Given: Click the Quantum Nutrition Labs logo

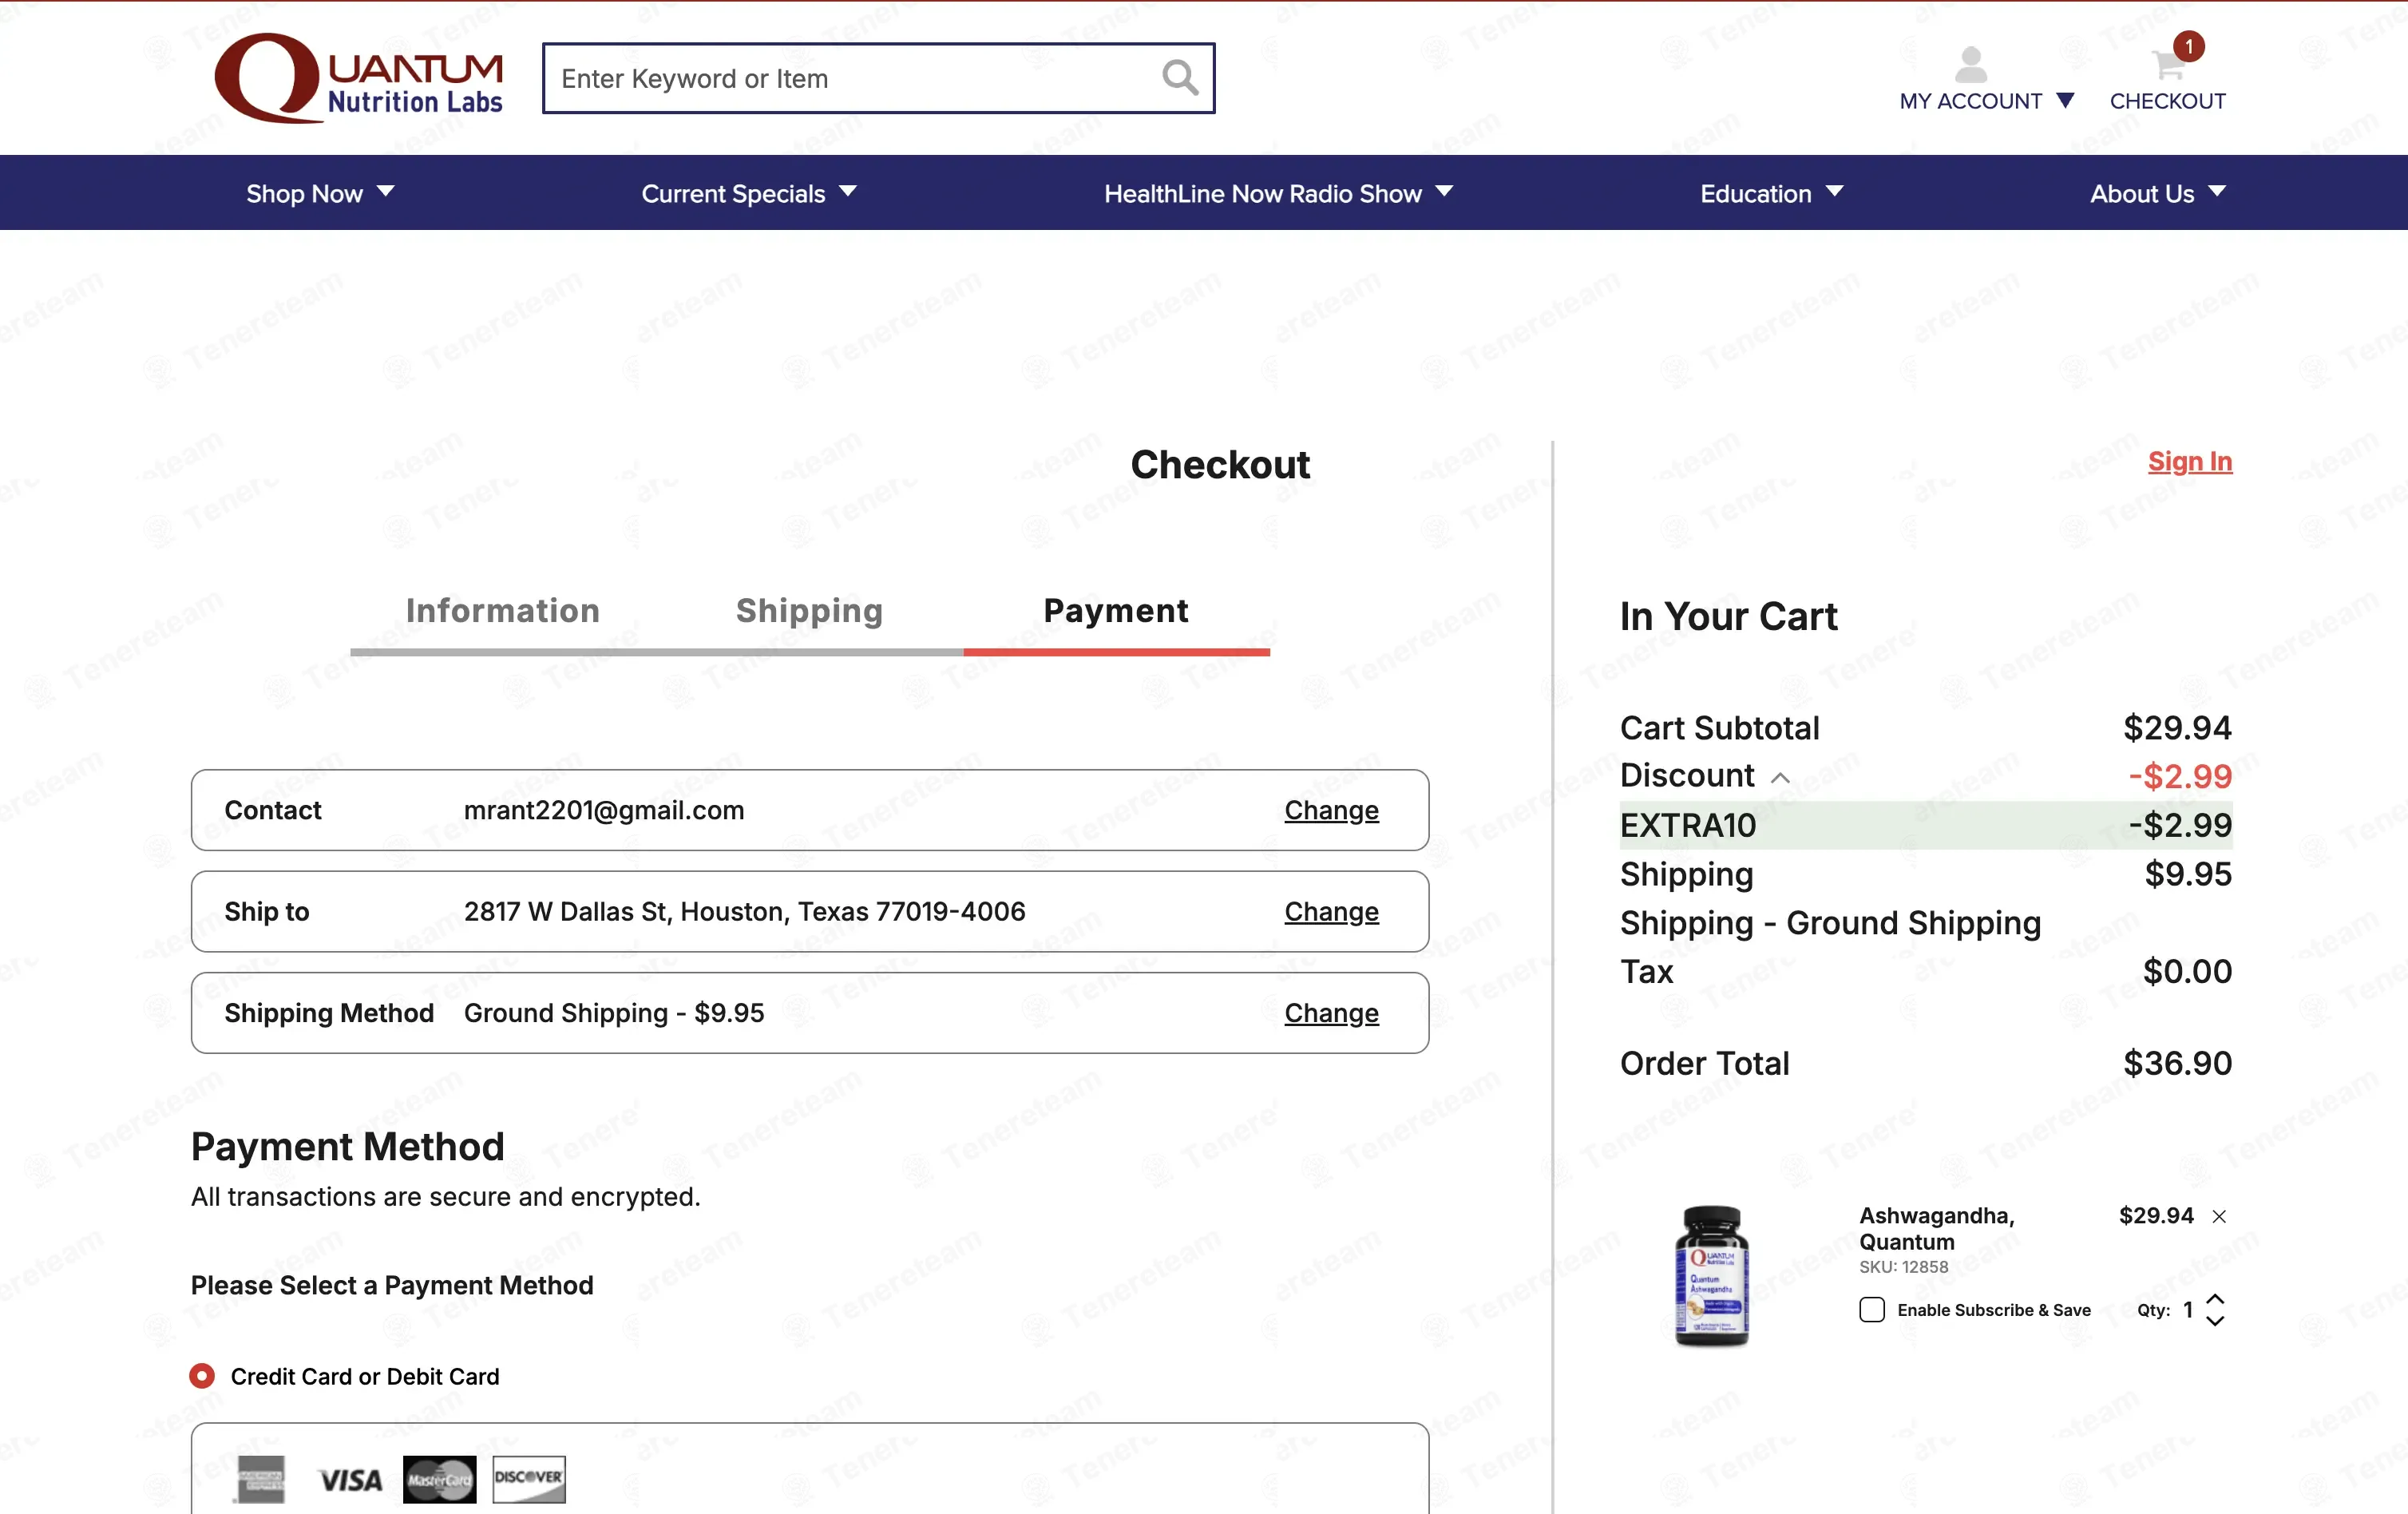Looking at the screenshot, I should (x=358, y=78).
